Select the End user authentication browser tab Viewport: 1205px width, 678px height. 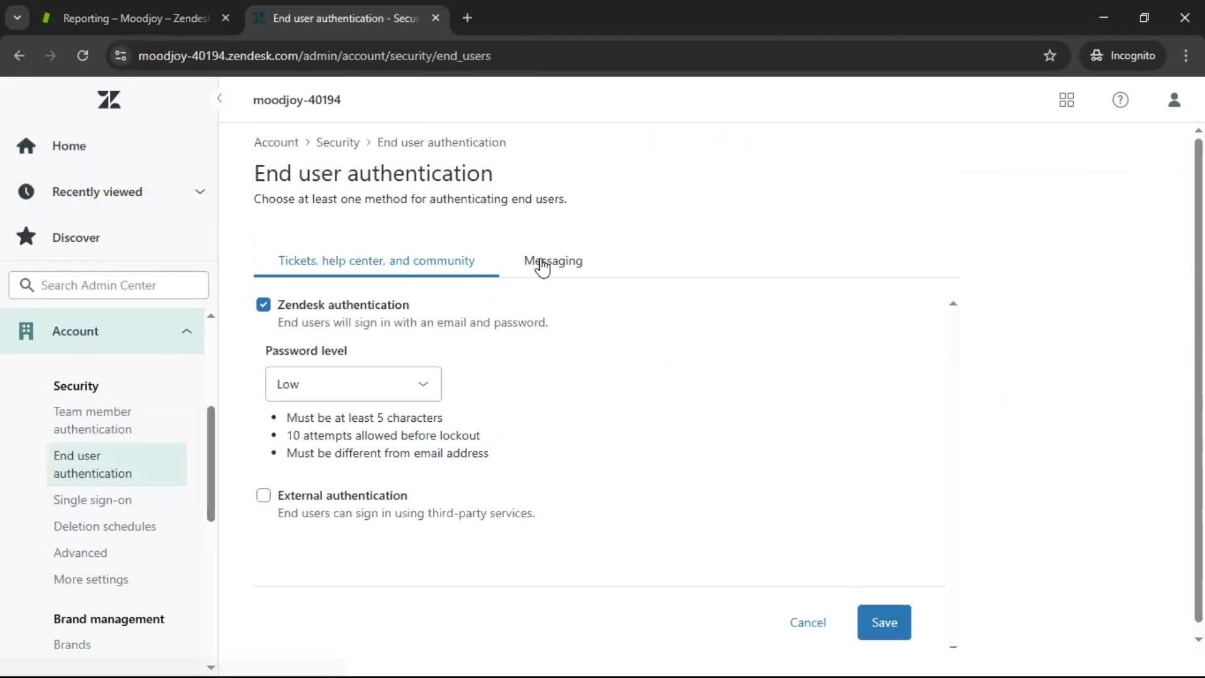345,18
